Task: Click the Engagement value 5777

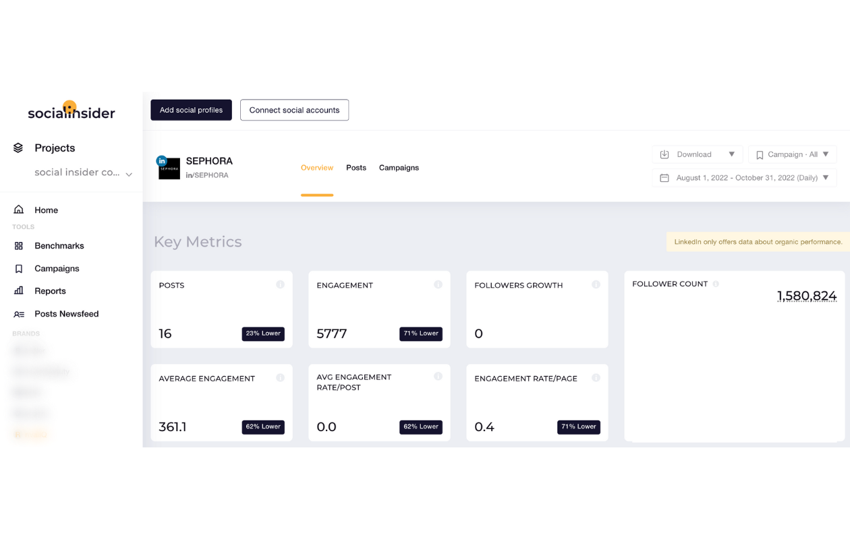Action: 332,334
